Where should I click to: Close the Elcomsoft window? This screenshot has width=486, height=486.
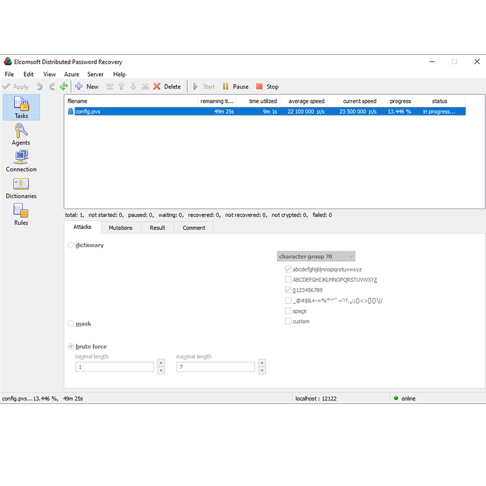[477, 61]
